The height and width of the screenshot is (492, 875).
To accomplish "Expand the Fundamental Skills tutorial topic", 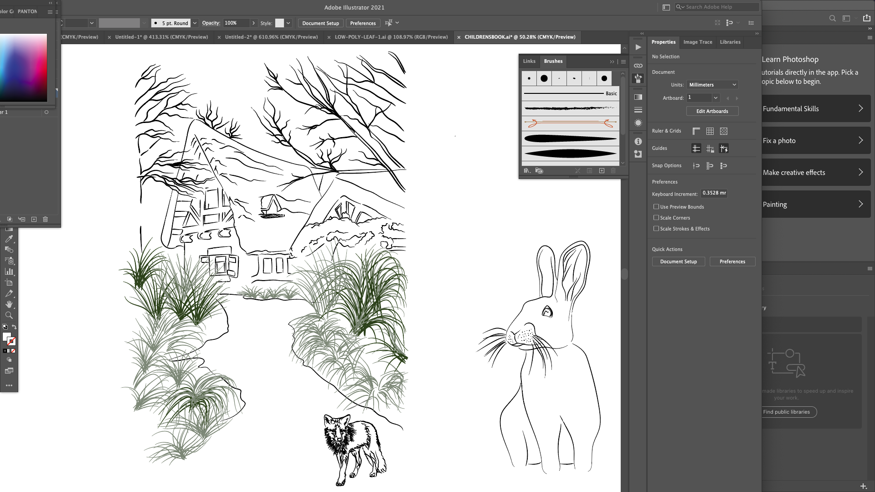I will [816, 108].
